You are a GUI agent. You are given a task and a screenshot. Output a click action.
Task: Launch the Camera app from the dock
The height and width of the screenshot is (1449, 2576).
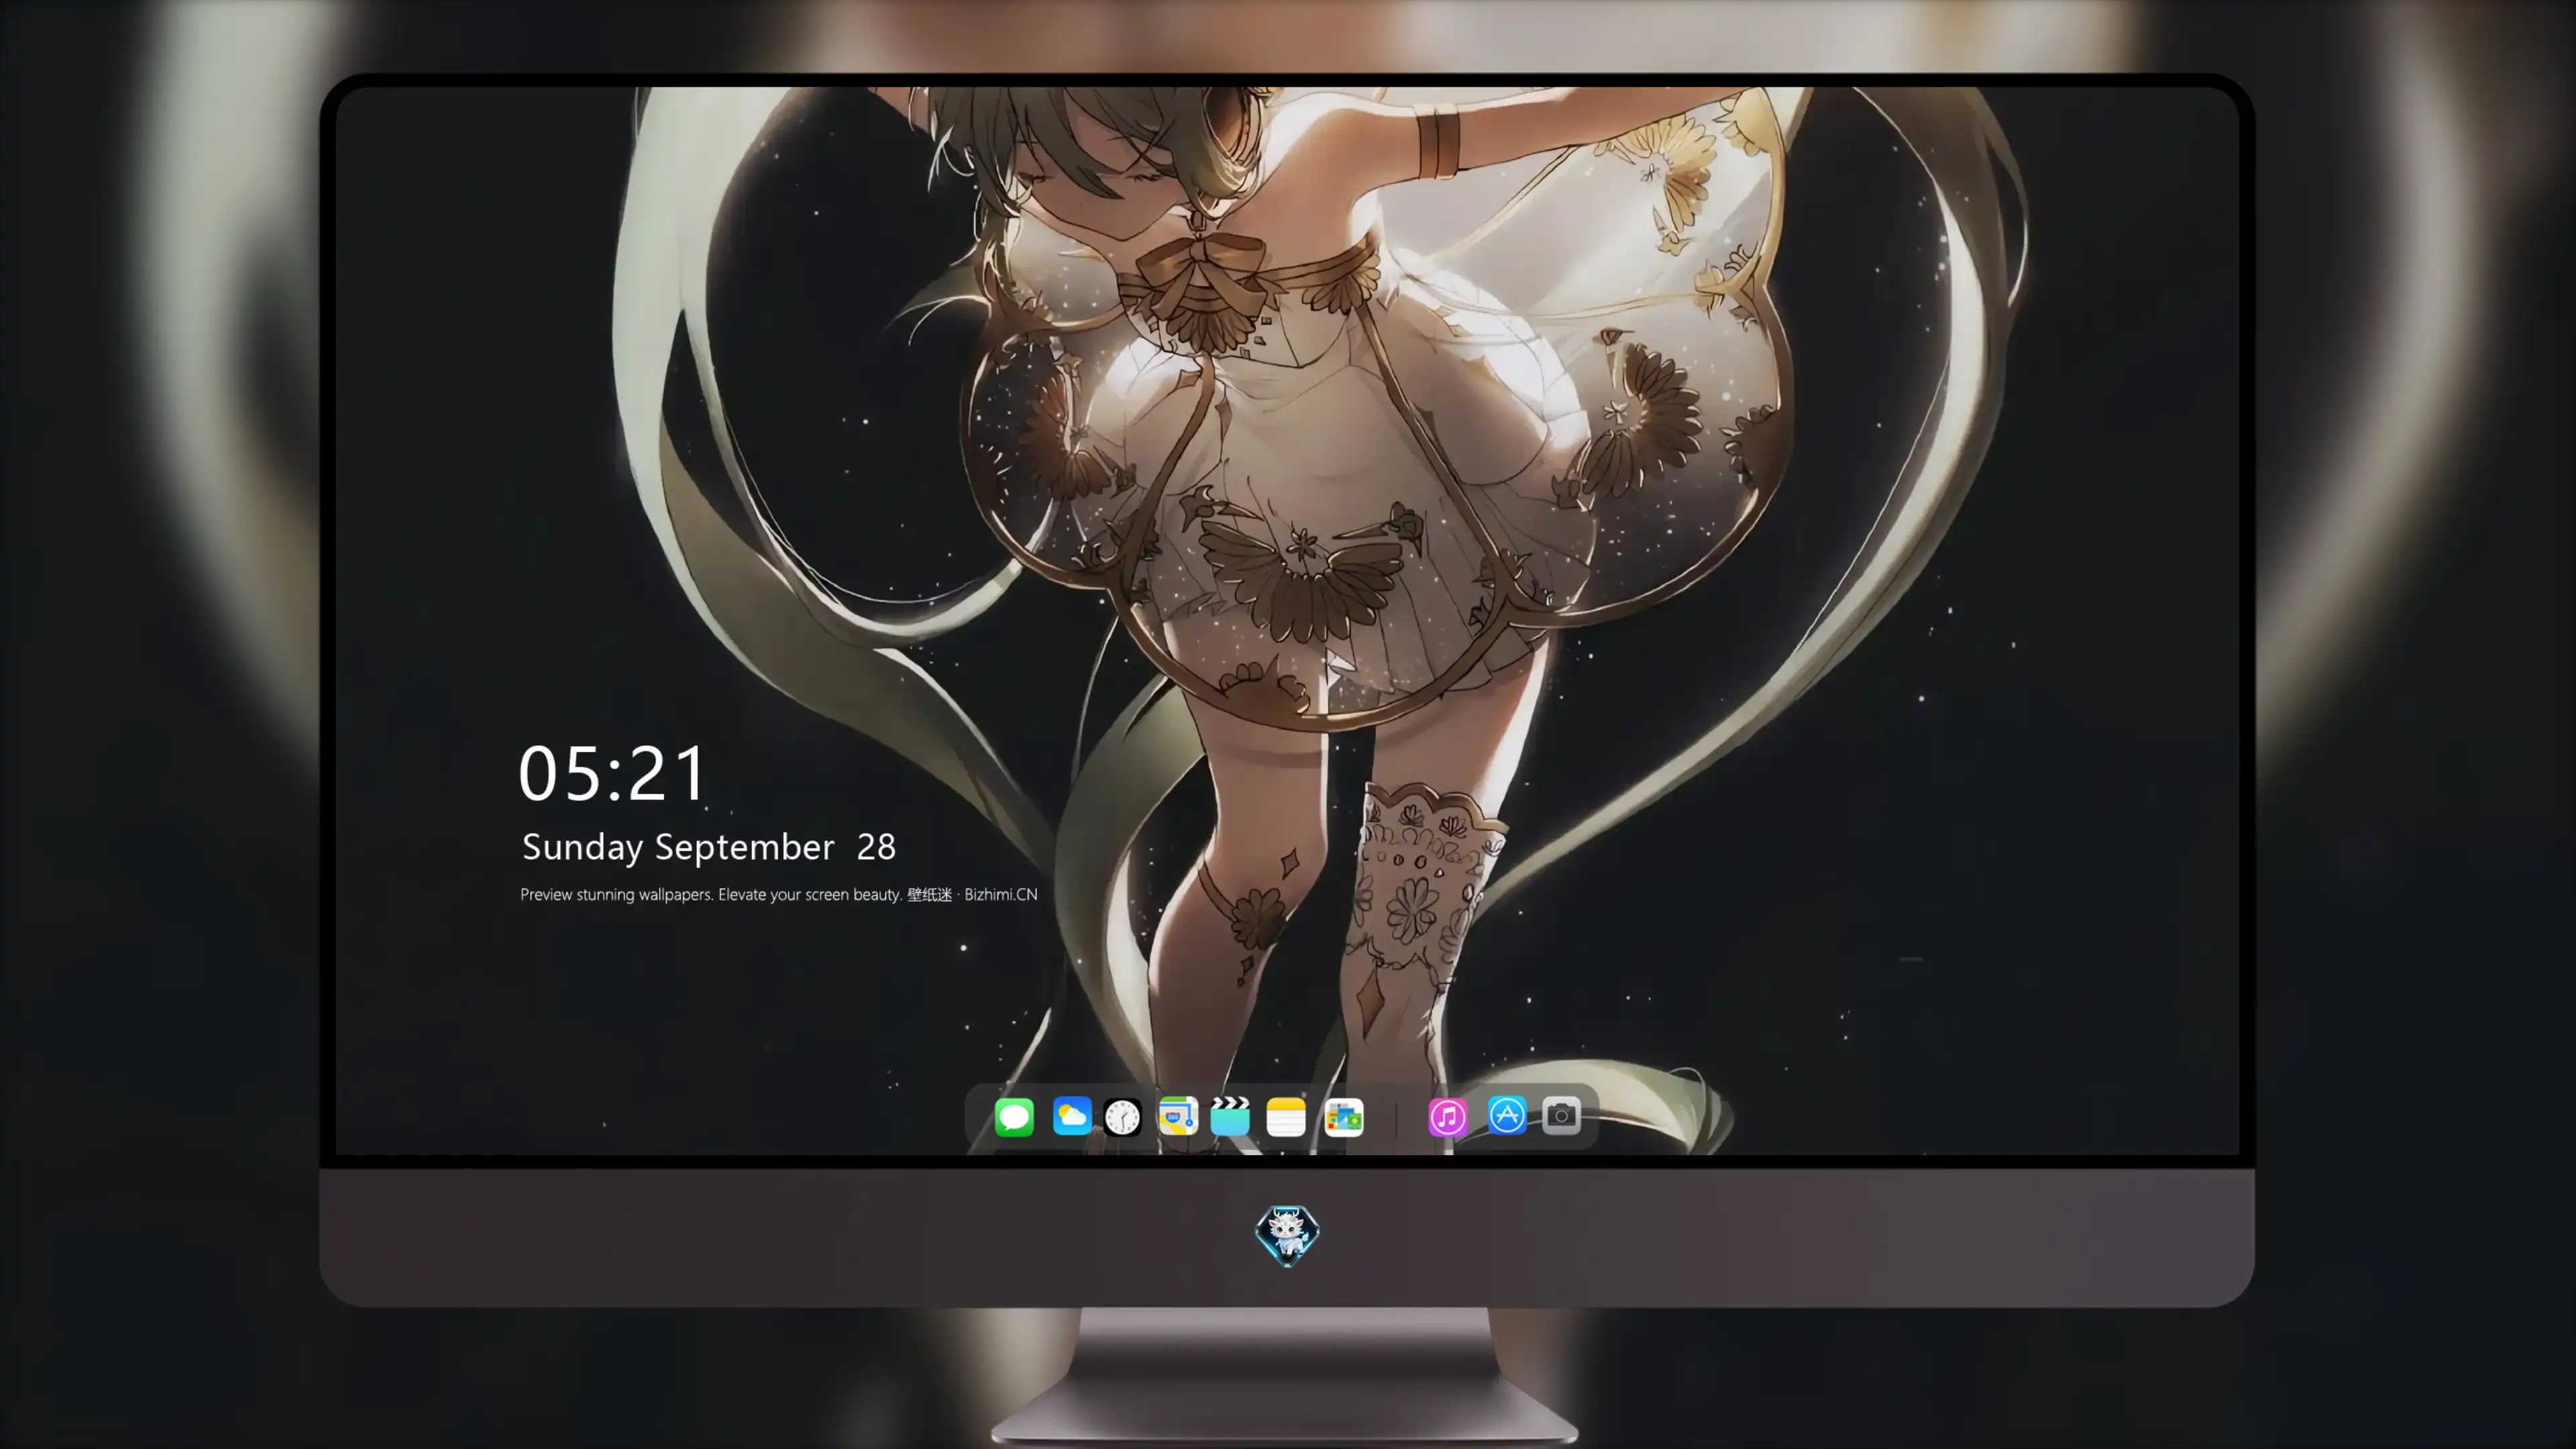coord(1561,1115)
